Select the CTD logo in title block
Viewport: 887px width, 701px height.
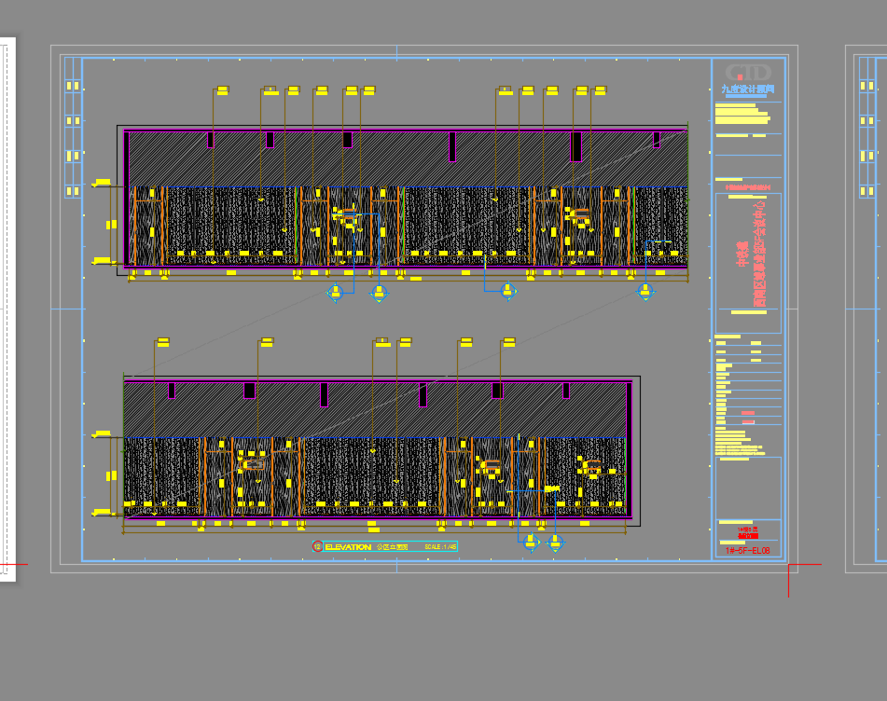[x=748, y=73]
